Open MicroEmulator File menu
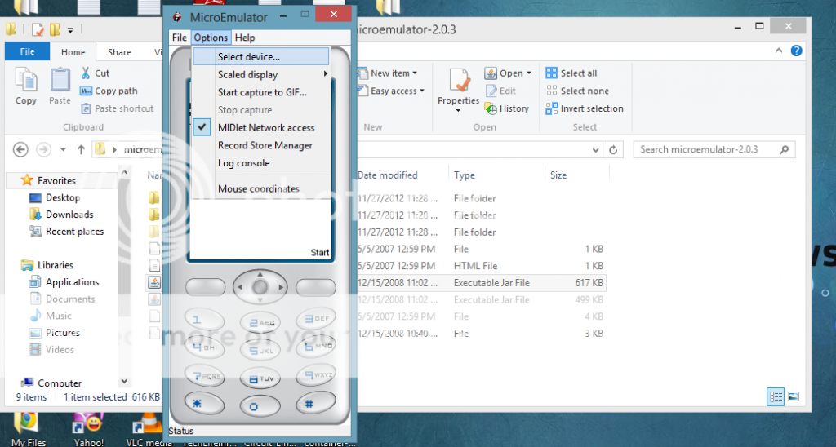Image resolution: width=836 pixels, height=447 pixels. click(x=180, y=38)
